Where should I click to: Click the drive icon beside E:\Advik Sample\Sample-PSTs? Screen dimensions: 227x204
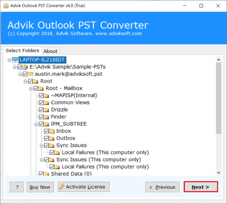coord(25,67)
